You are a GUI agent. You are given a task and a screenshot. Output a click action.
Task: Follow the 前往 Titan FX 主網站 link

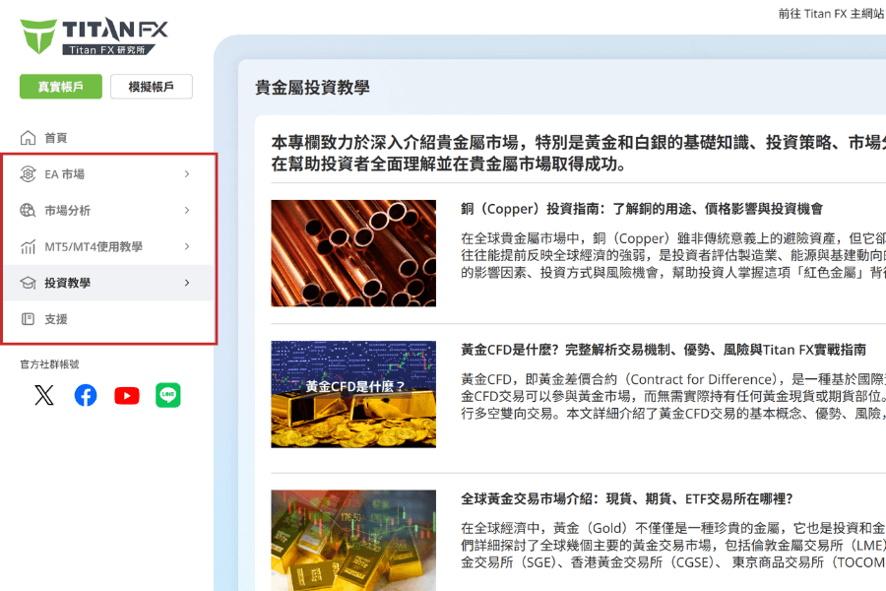pos(831,14)
